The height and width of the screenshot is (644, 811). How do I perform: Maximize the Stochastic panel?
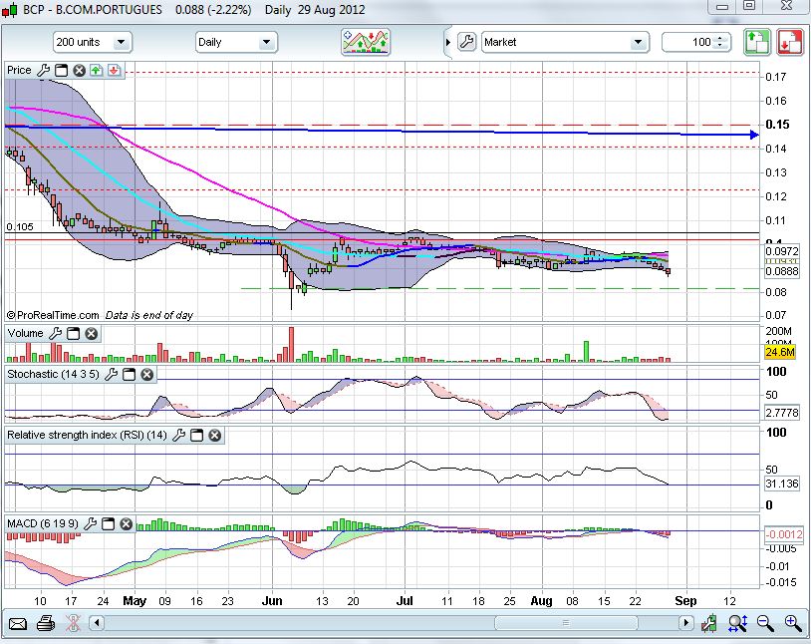(x=130, y=374)
